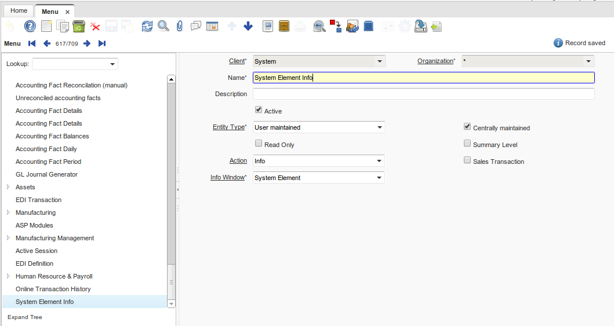Image resolution: width=614 pixels, height=326 pixels.
Task: Go to the next record arrow
Action: [87, 43]
